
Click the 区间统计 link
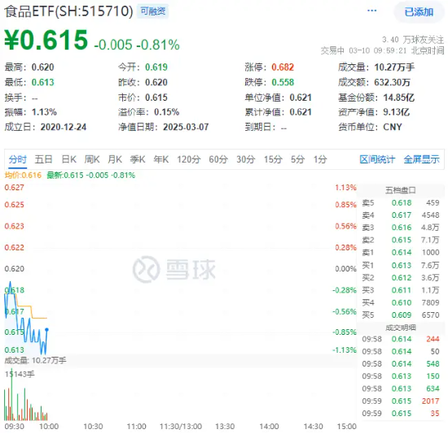click(377, 159)
